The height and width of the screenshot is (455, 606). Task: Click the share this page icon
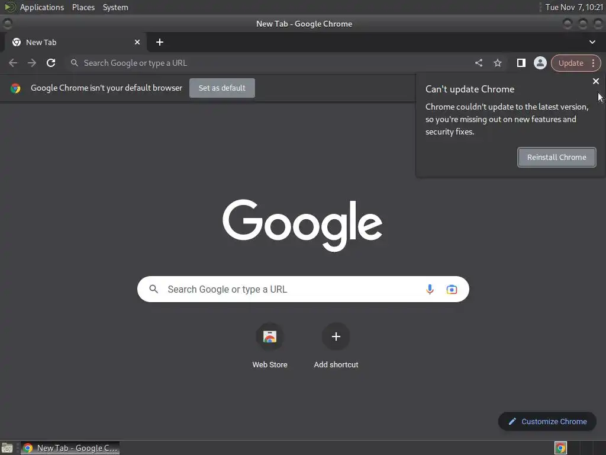(x=478, y=63)
